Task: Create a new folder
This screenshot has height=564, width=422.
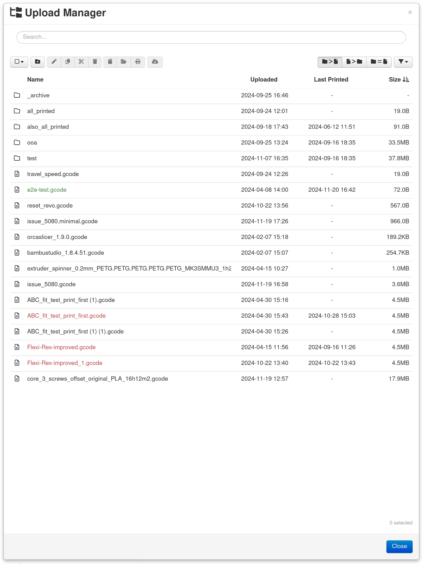Action: point(37,62)
